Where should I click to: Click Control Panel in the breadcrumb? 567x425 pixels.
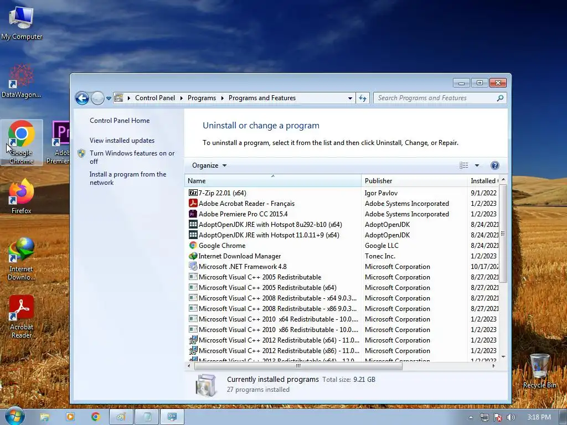[155, 98]
